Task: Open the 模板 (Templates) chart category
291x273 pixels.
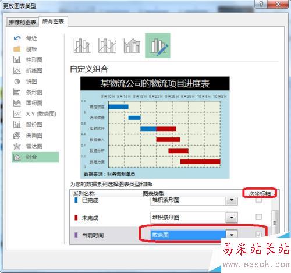Action: (x=36, y=49)
